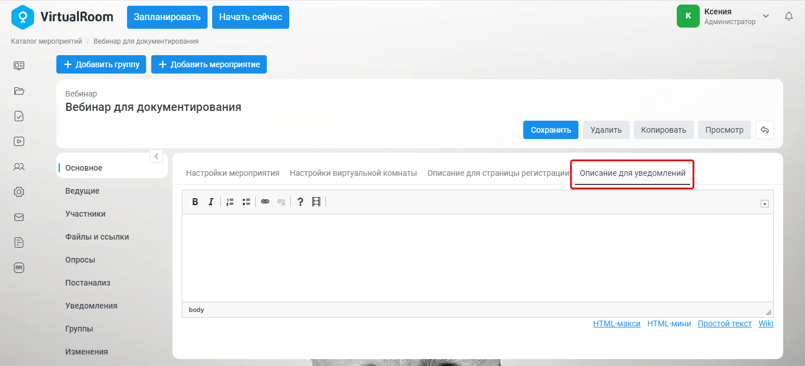Open the notifications bell icon
Screen dimensions: 805x366
tap(789, 17)
